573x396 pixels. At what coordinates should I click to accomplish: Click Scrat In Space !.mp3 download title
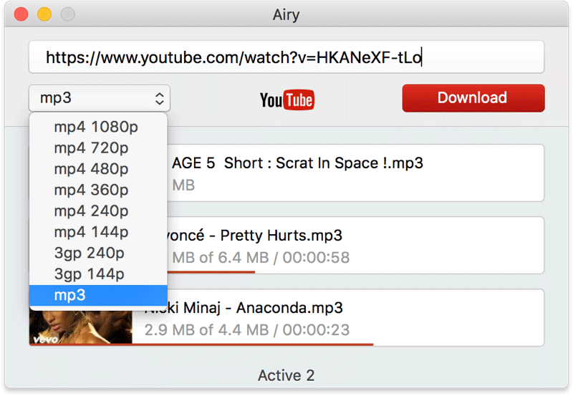click(297, 163)
